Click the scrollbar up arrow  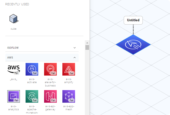87,43
